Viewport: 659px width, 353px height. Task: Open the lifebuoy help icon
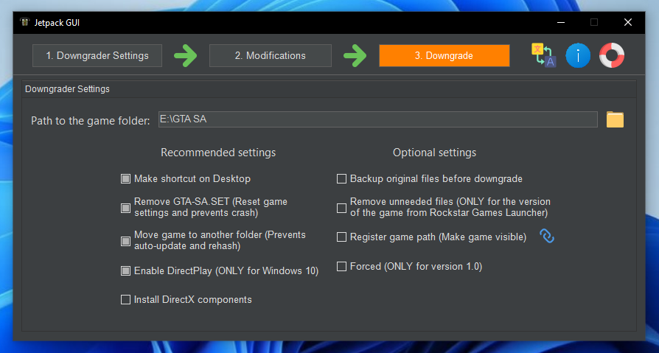612,55
